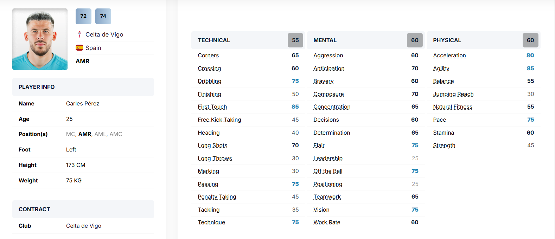Select the Anticipation attribute label
This screenshot has height=239, width=555.
click(x=329, y=69)
